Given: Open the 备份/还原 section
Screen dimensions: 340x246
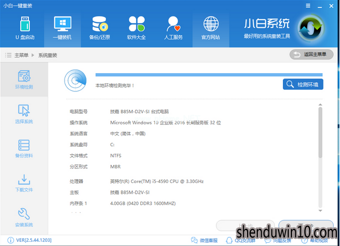Looking at the screenshot, I should [99, 28].
